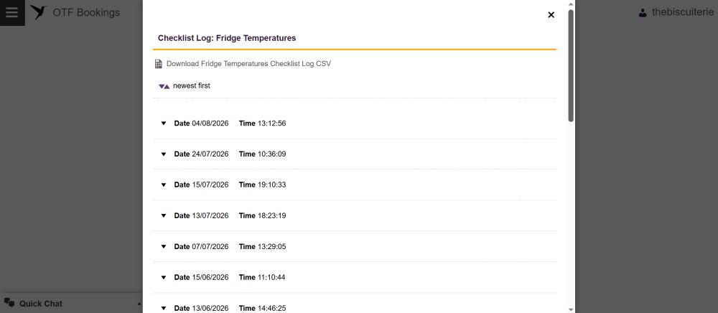Click the dialog vertical scrollbar thumb
This screenshot has width=718, height=313.
(x=571, y=65)
